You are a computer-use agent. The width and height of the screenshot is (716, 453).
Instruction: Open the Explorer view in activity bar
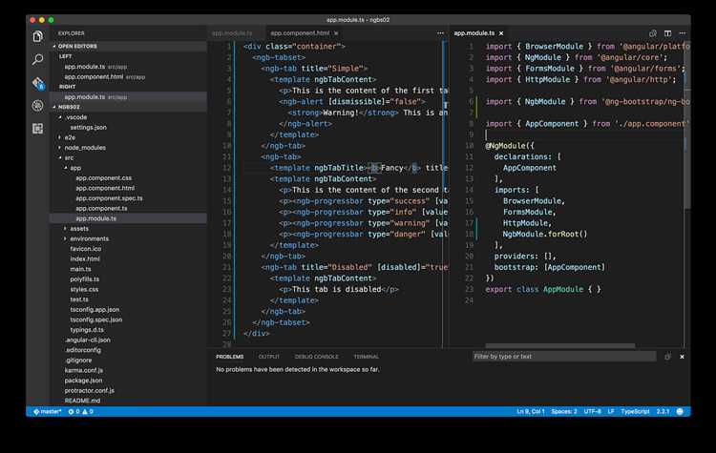click(38, 36)
